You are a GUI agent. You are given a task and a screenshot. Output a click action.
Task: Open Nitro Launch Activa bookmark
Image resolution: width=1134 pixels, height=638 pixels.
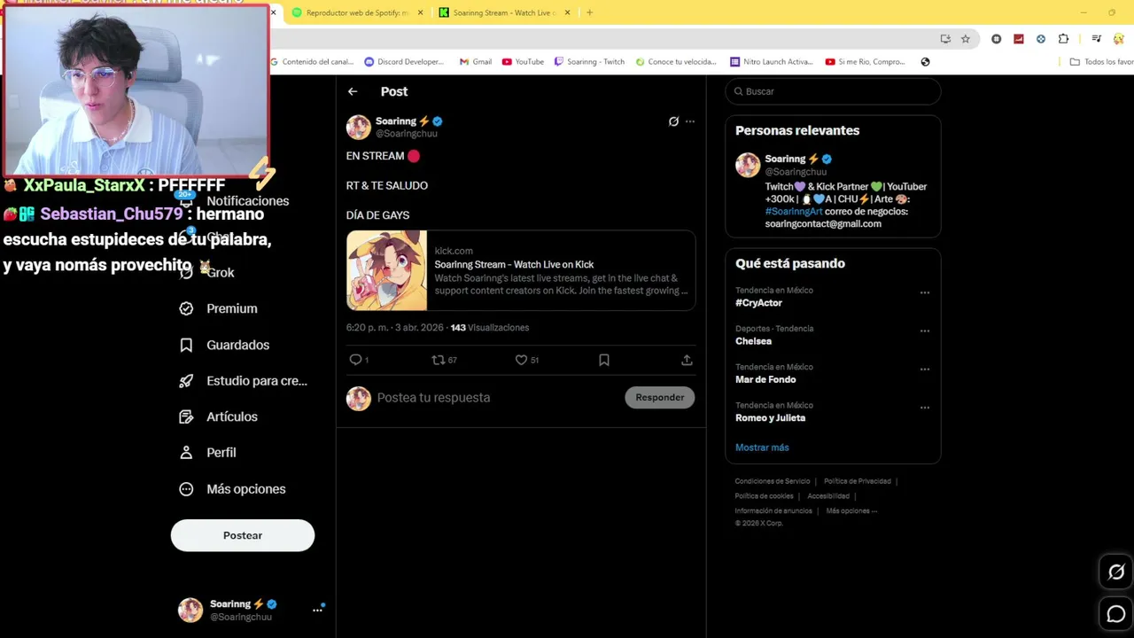(x=772, y=62)
